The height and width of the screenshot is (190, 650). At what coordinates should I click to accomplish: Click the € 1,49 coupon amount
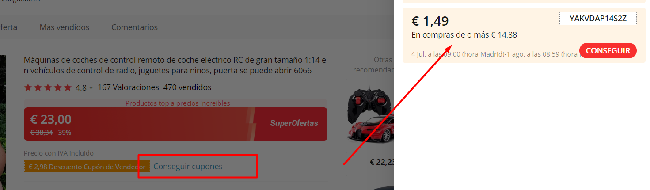coord(430,21)
